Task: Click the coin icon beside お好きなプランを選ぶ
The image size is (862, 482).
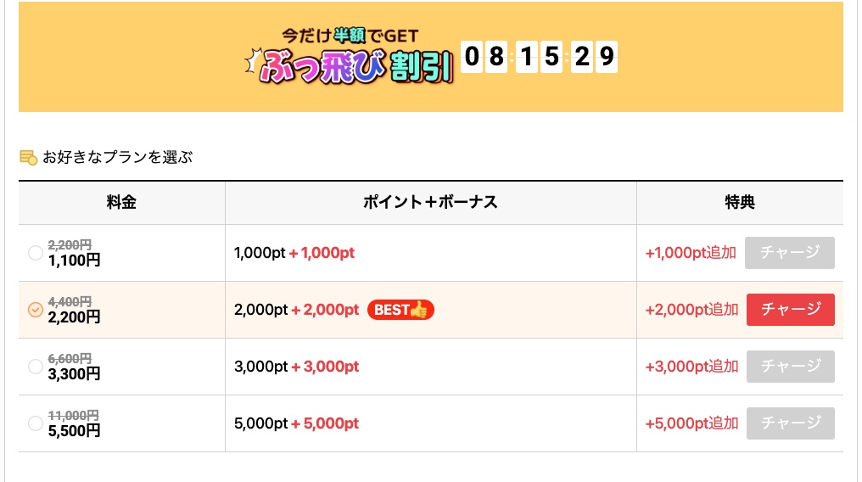Action: [28, 157]
